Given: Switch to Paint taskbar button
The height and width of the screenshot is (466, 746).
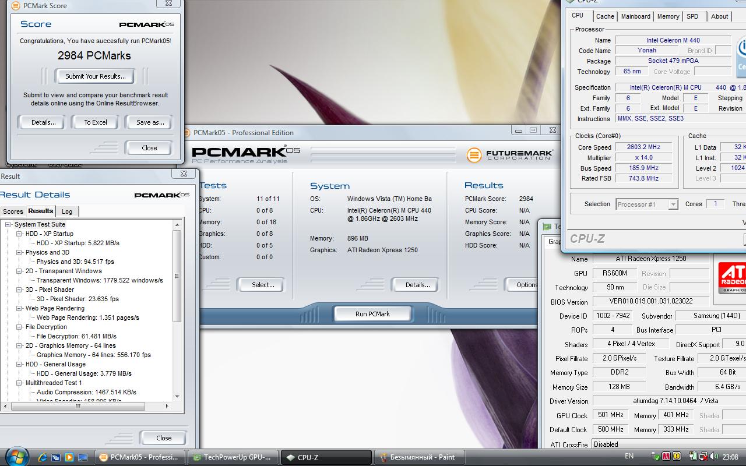Looking at the screenshot, I should 420,457.
